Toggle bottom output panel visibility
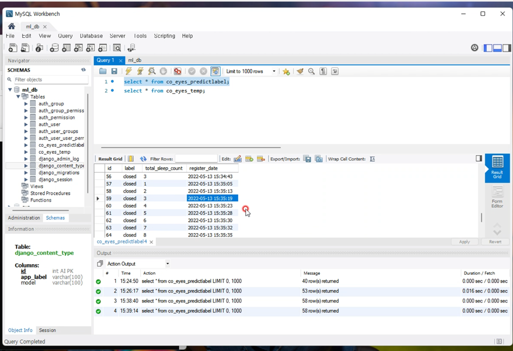Viewport: 513px width, 351px height. click(497, 48)
